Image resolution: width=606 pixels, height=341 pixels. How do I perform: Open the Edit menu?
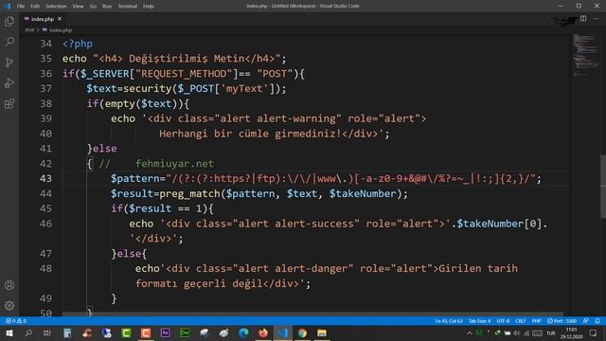35,6
